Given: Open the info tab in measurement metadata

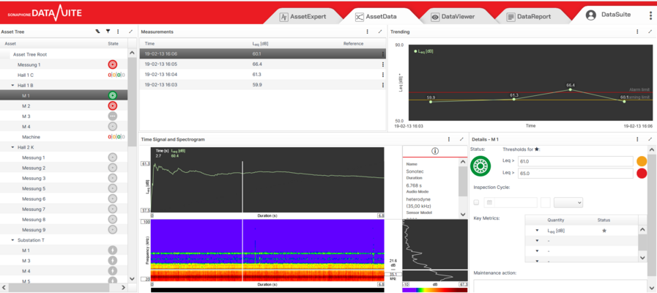Looking at the screenshot, I should click(x=434, y=152).
